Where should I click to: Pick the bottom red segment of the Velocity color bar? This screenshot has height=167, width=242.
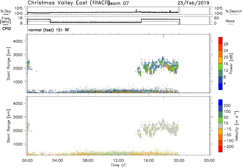click(221, 149)
